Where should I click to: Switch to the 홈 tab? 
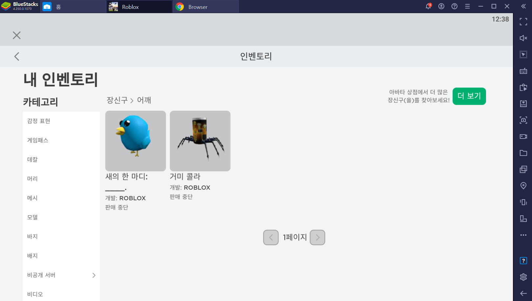73,7
